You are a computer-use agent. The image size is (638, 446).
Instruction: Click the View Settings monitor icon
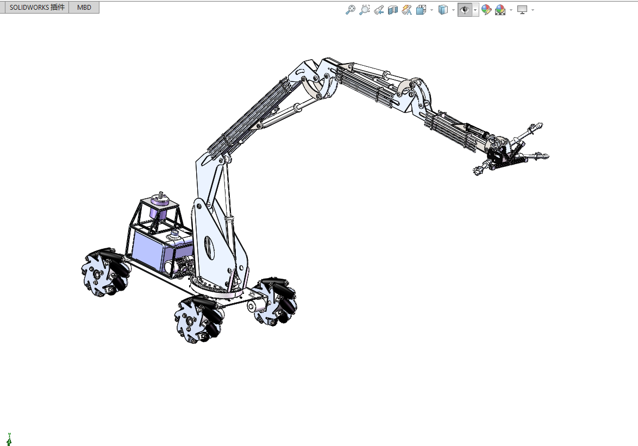coord(522,10)
